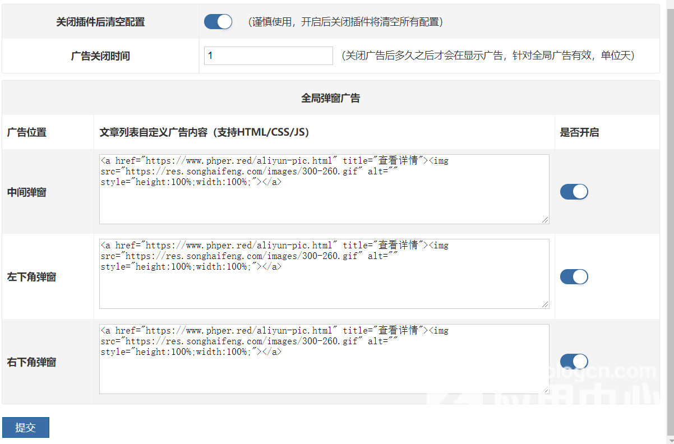Click the 右下角弹窗 textarea resize handle
This screenshot has height=444, width=674.
545,390
